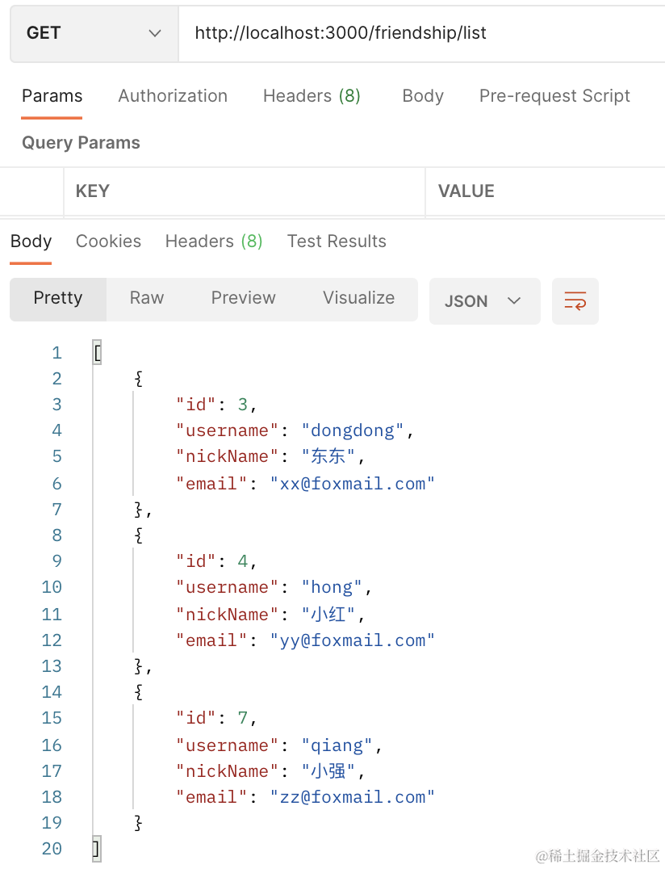665x869 pixels.
Task: Click the KEY column header
Action: [93, 191]
